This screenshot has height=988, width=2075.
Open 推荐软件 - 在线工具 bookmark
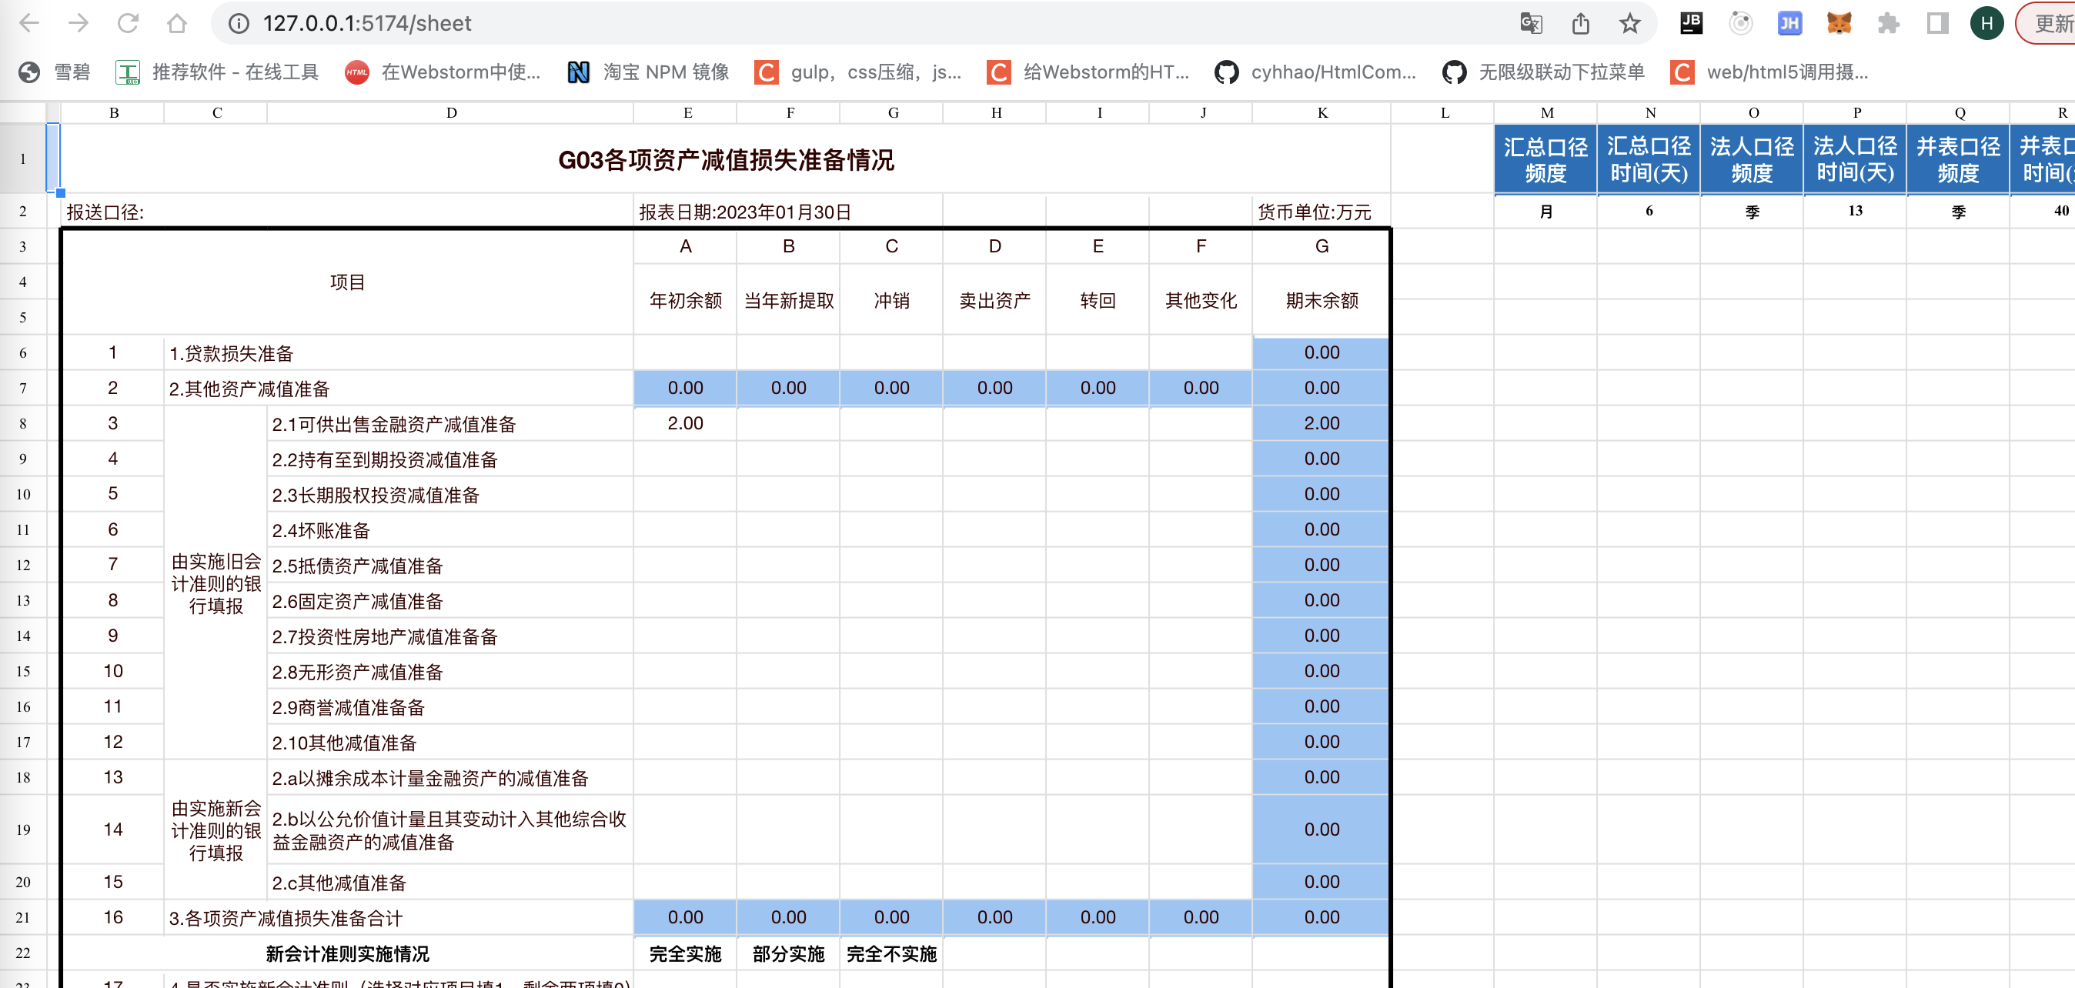(x=218, y=72)
